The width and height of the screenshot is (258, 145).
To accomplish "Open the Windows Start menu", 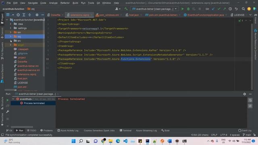I will coord(73,141).
